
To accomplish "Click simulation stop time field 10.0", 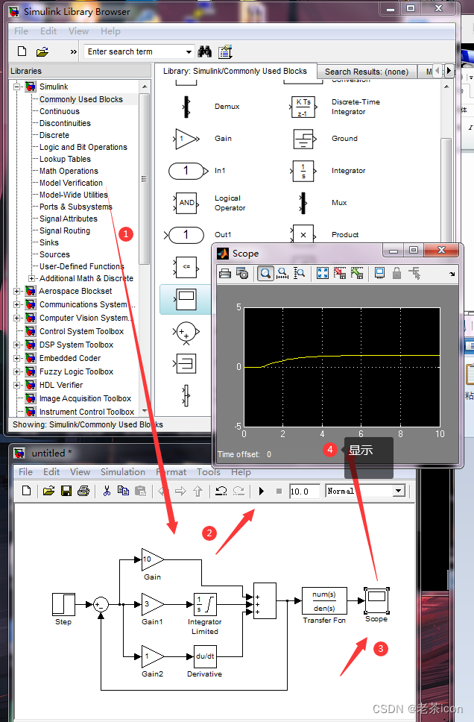I will tap(305, 492).
